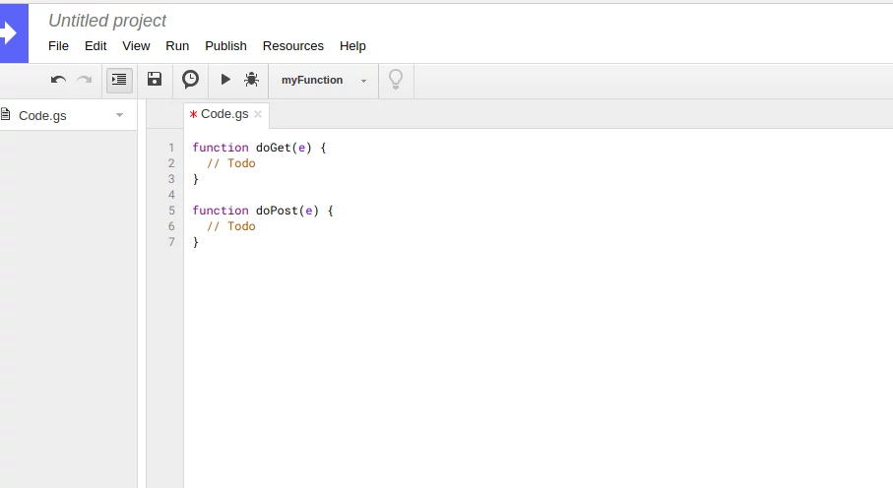
Task: Click the Undo arrow icon
Action: coord(58,80)
